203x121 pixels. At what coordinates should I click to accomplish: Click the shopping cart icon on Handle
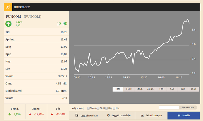click(x=179, y=115)
